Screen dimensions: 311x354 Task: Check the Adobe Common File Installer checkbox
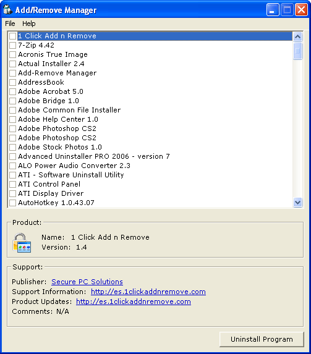click(x=12, y=110)
